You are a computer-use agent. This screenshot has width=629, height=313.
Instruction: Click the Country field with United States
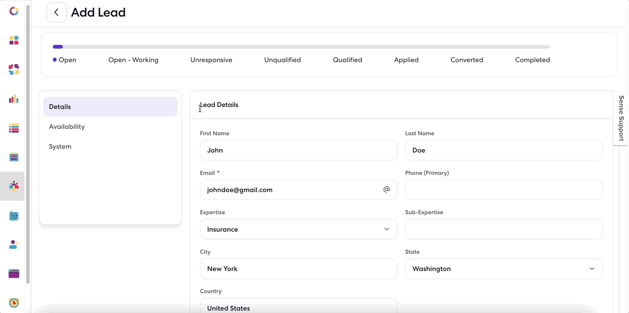tap(299, 305)
